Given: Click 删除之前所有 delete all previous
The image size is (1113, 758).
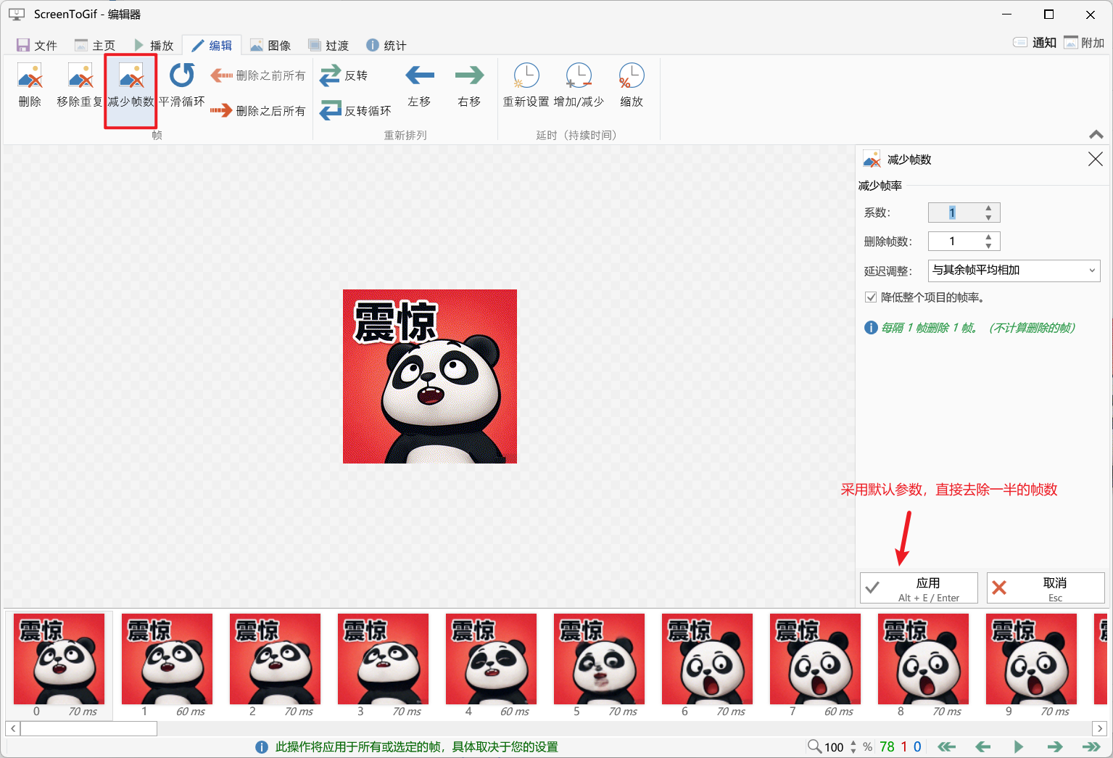Looking at the screenshot, I should tap(258, 75).
